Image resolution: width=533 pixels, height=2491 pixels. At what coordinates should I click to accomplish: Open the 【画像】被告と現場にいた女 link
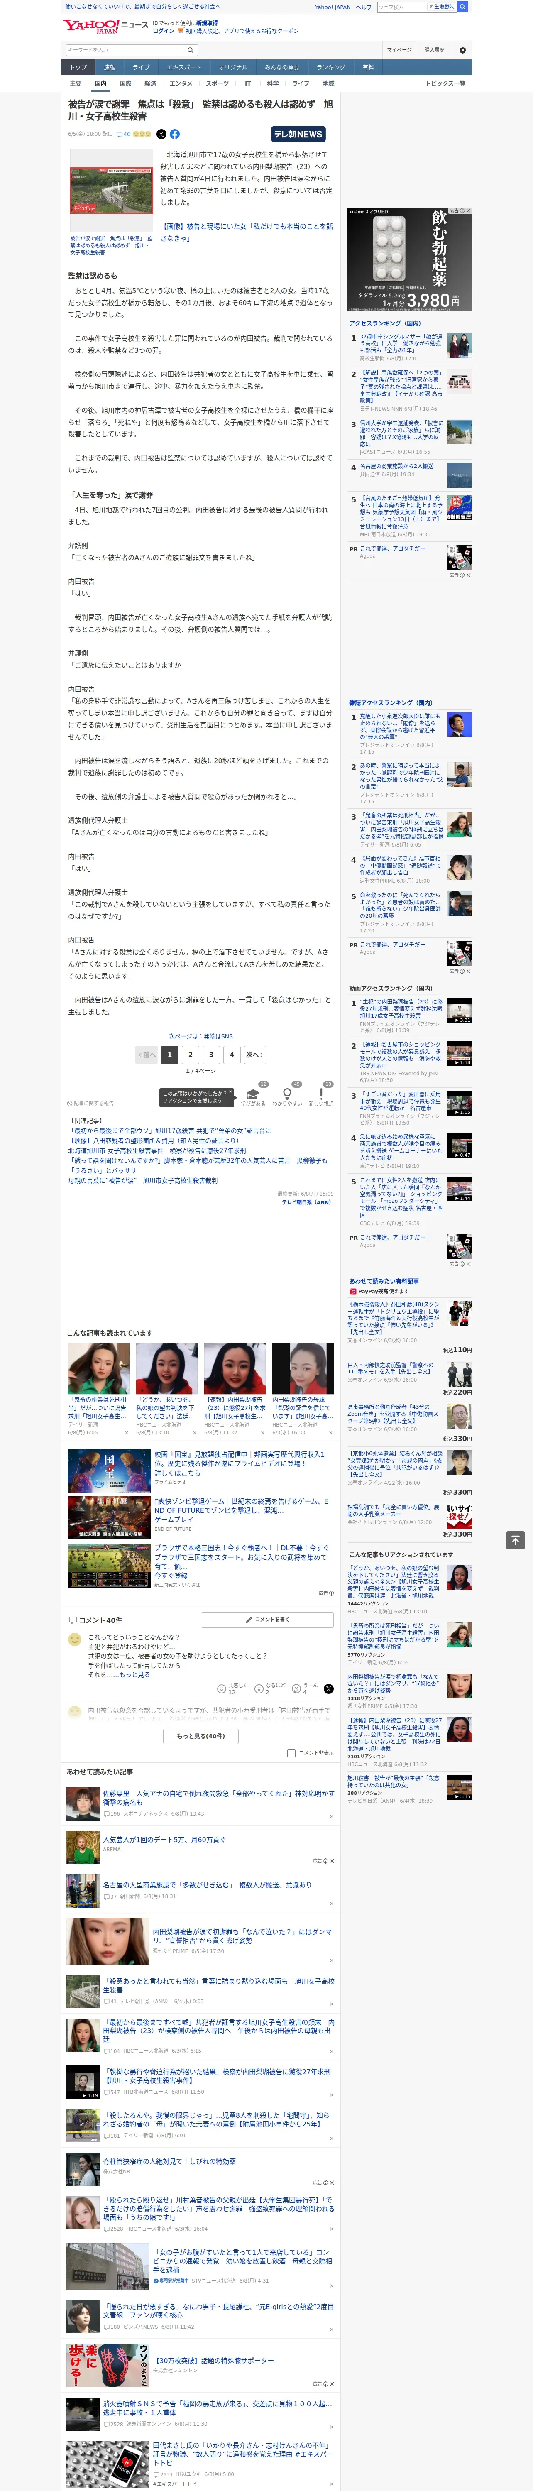point(247,232)
